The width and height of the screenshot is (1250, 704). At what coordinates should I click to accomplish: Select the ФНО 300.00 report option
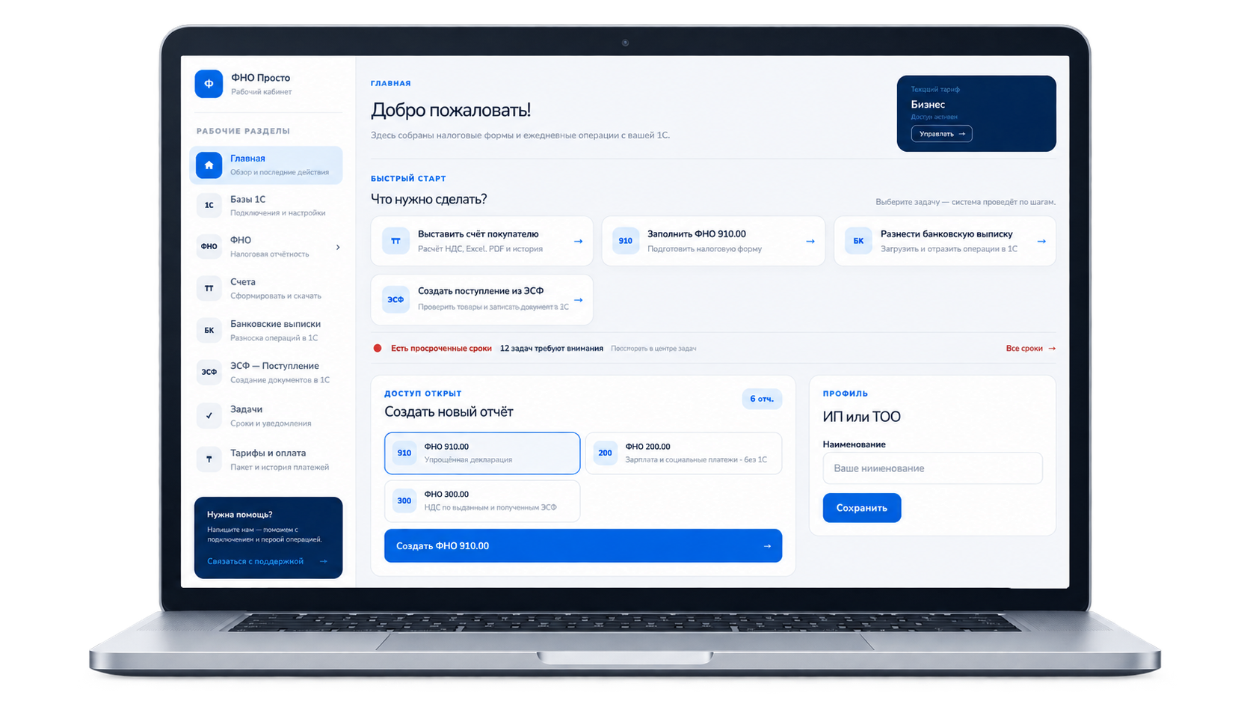482,501
